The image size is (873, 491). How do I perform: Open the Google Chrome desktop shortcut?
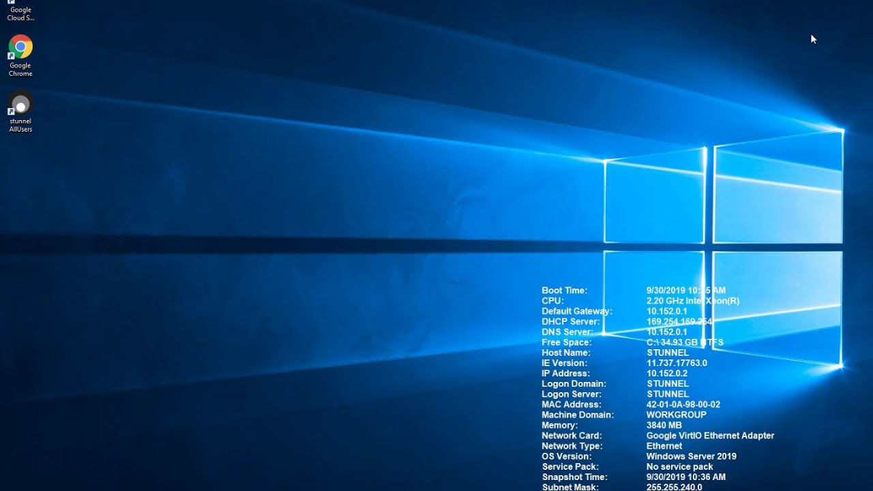point(20,56)
